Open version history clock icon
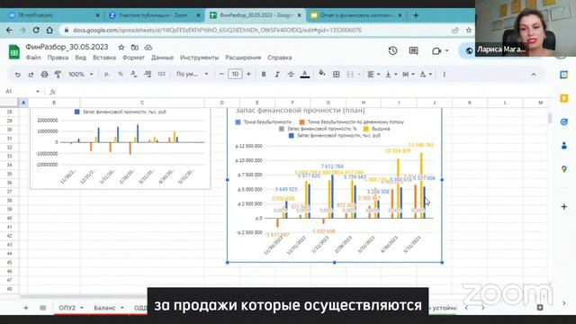Screen dimensions: 576x324 click(392, 50)
